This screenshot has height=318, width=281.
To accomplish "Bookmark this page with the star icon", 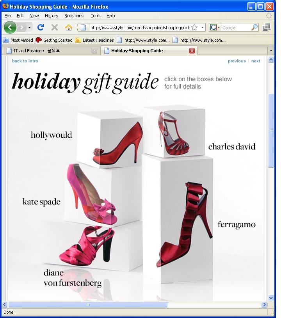I will coord(194,27).
